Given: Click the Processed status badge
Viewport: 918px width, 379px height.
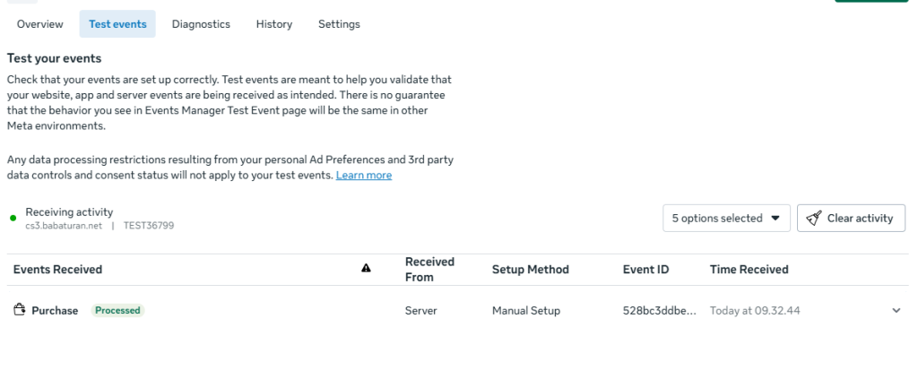Looking at the screenshot, I should coord(117,311).
